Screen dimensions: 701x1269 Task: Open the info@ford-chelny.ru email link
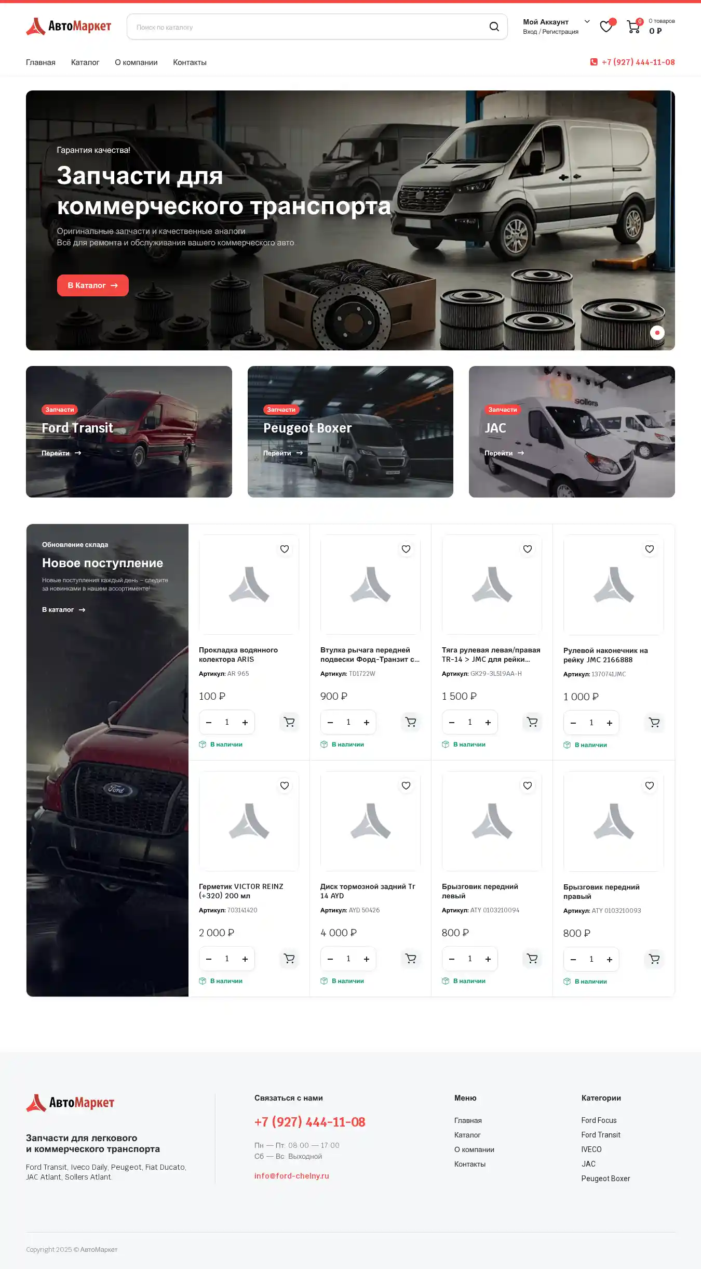click(x=292, y=1175)
